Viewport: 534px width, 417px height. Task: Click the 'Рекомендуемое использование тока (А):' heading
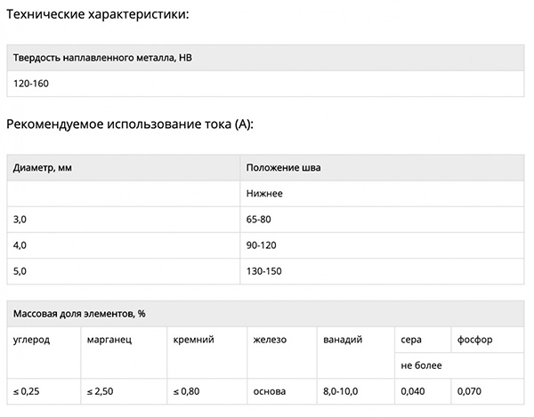tap(130, 124)
